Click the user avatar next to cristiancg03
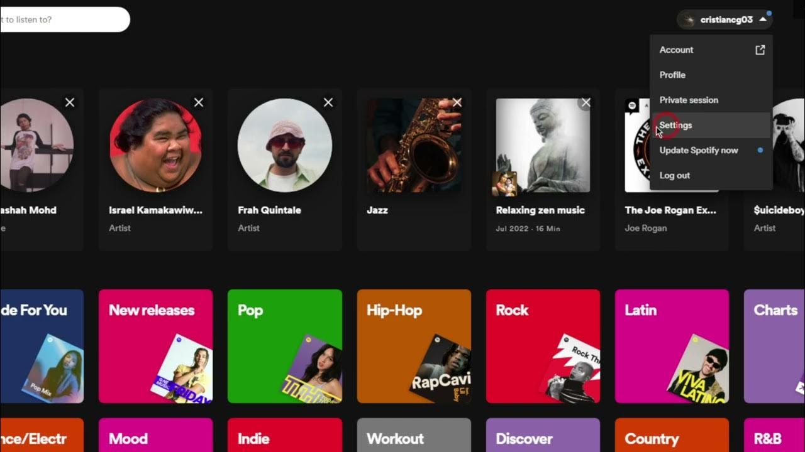 tap(689, 19)
